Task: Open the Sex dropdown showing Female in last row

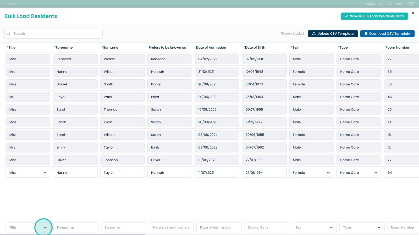Action: tap(328, 173)
